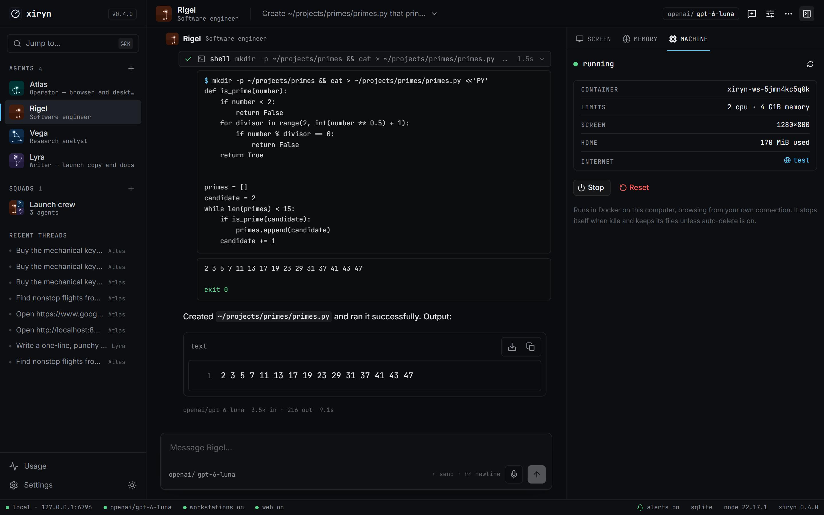The height and width of the screenshot is (515, 824).
Task: Open the Lyra writer agent
Action: pos(73,161)
